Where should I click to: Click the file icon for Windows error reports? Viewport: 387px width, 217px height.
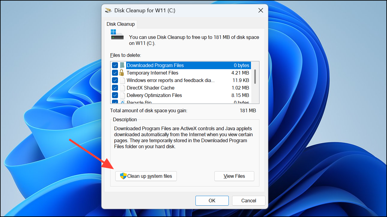point(122,80)
